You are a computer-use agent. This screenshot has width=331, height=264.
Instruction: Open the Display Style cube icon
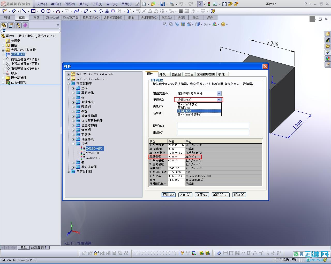(198, 24)
